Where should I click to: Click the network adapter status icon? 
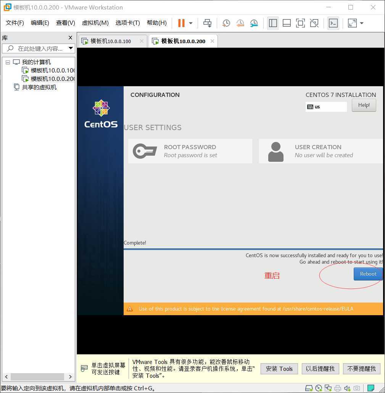click(x=328, y=388)
